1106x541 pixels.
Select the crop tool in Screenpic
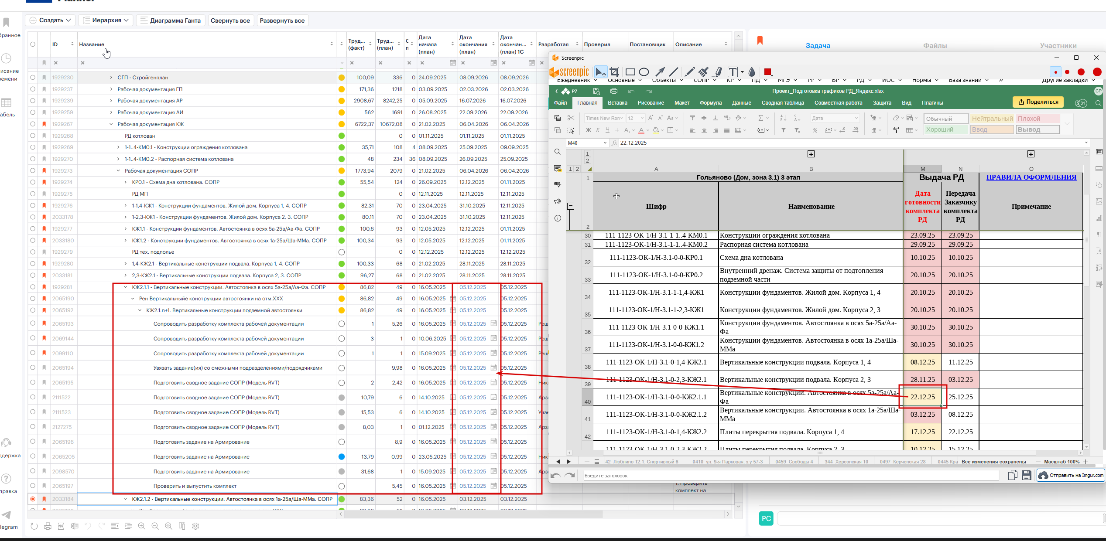[615, 72]
